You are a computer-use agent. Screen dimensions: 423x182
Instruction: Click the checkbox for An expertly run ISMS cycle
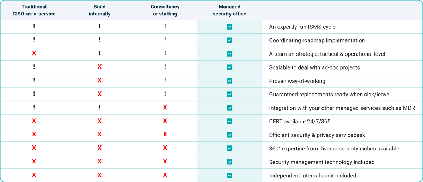click(x=229, y=27)
